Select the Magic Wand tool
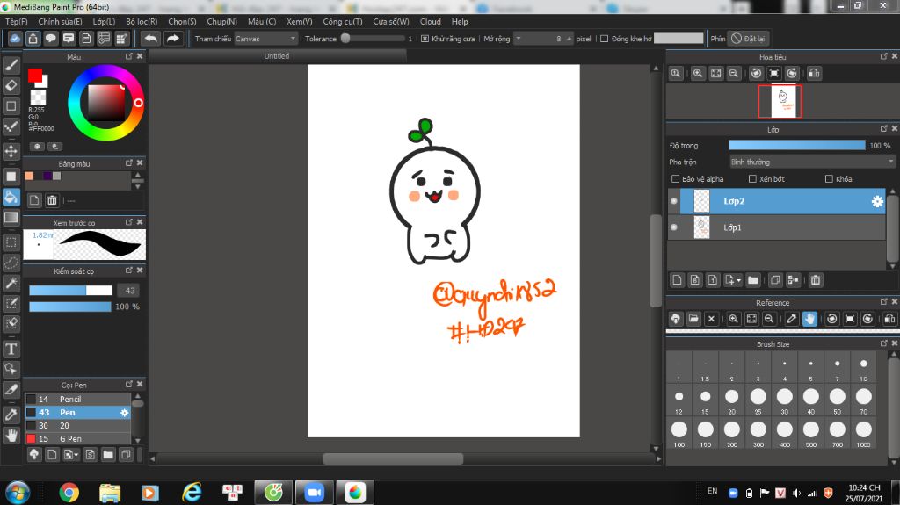 tap(11, 283)
